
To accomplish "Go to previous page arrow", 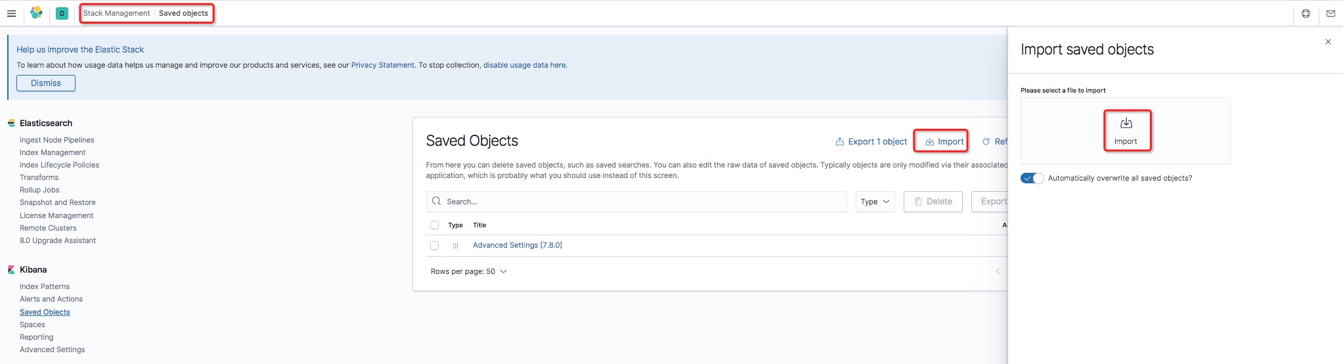I will (x=998, y=271).
